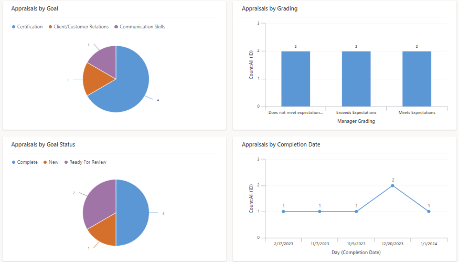Viewport: 459px width, 262px height.
Task: Toggle the Certification legend item
Action: coord(27,27)
